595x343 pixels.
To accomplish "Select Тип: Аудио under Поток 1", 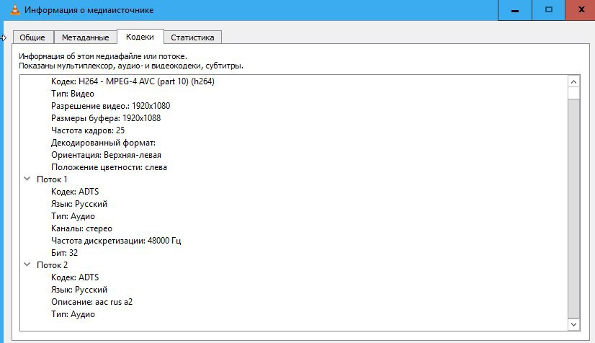I will 73,216.
